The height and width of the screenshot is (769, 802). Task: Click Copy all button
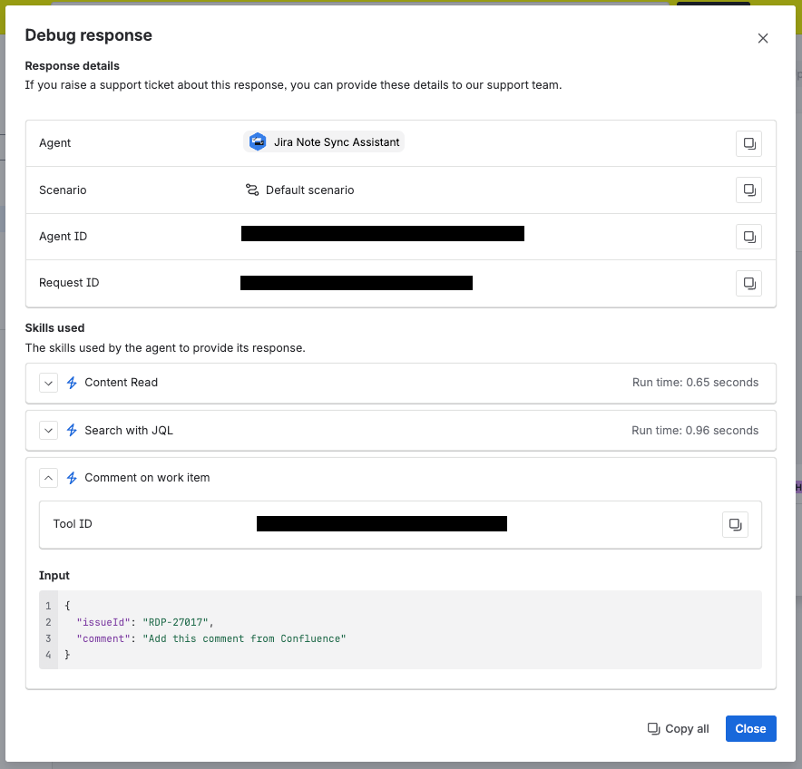click(x=679, y=728)
